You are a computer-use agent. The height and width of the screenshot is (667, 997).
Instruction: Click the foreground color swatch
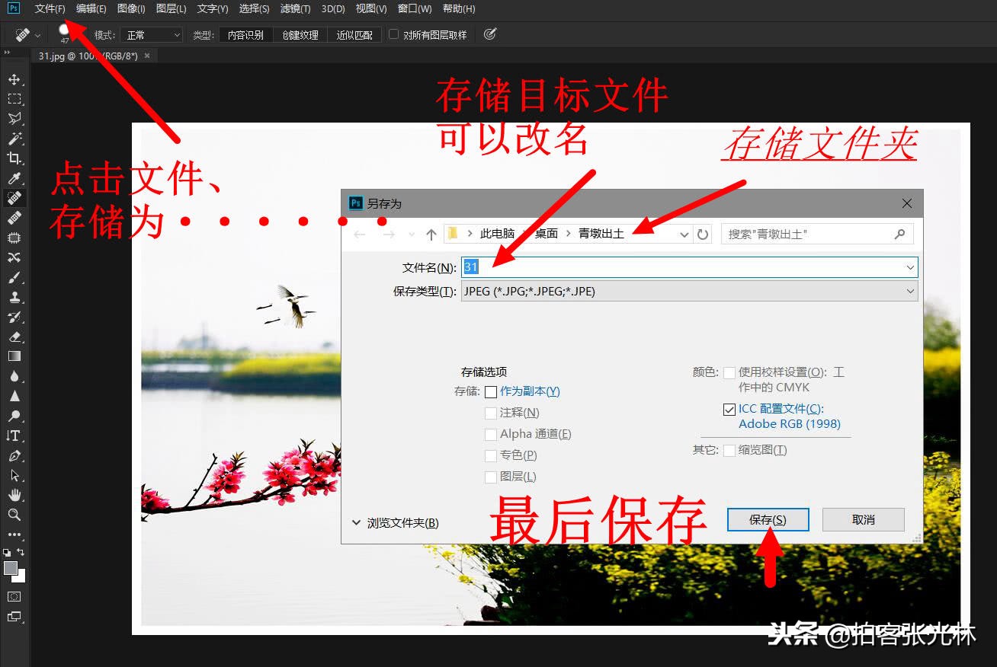11,567
